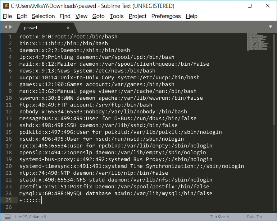The width and height of the screenshot is (277, 221).
Task: Open the View menu
Action: [x=81, y=16]
